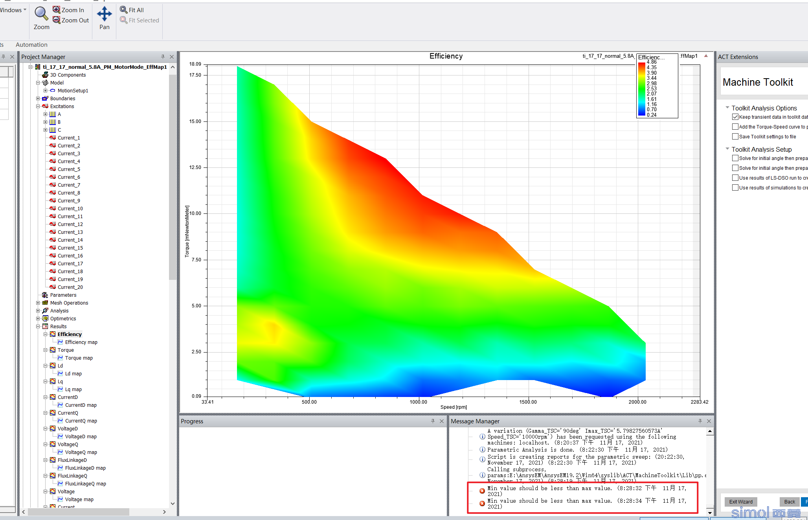Select FluxLinkageD map tree item
This screenshot has width=808, height=520.
click(x=85, y=468)
